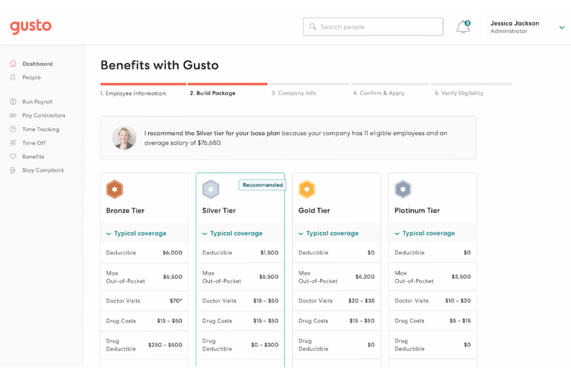
Task: Open Pay Contractors from the sidebar
Action: (44, 115)
